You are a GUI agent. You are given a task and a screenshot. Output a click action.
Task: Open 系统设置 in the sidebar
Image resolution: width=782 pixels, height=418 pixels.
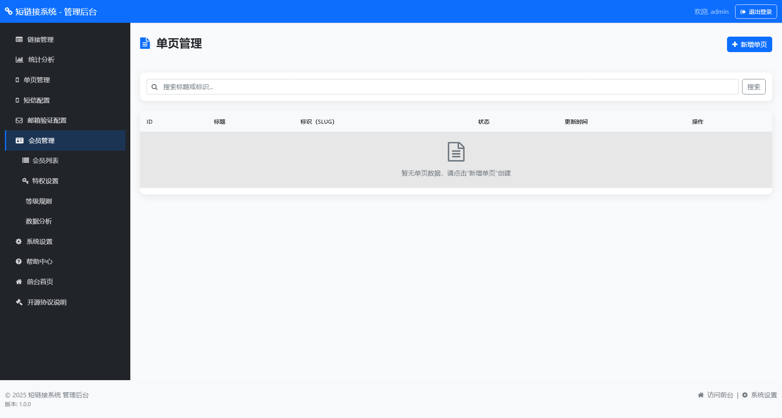point(65,241)
